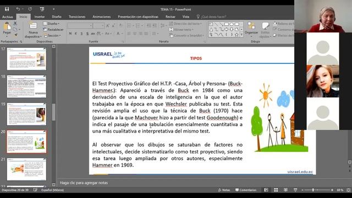Open Estilos rápidos gallery

tap(265, 30)
